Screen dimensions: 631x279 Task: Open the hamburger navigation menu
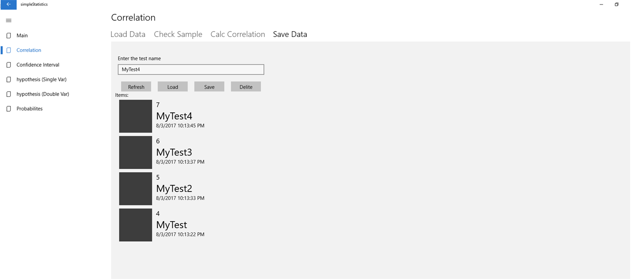[8, 20]
